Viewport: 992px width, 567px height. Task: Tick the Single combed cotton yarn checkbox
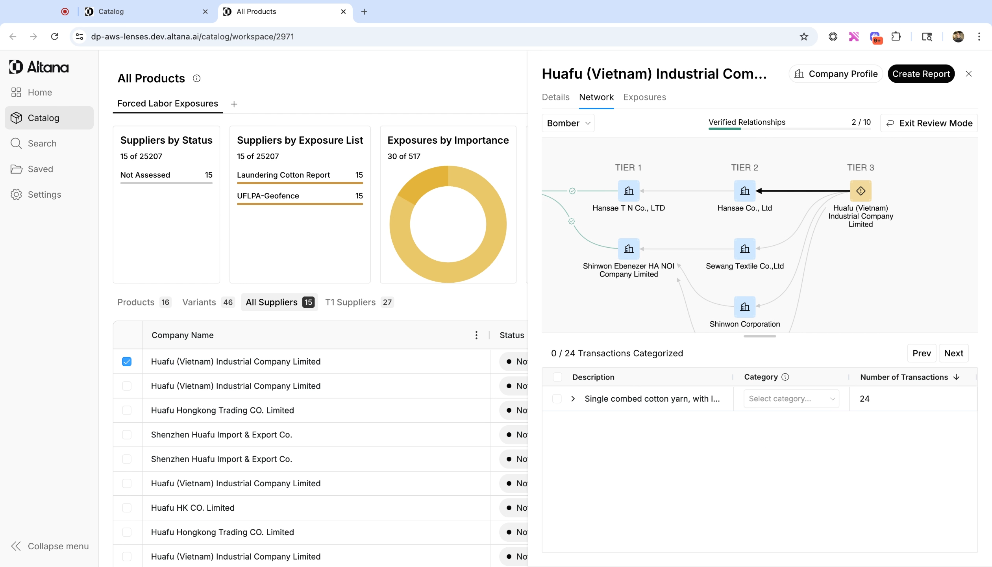click(557, 398)
